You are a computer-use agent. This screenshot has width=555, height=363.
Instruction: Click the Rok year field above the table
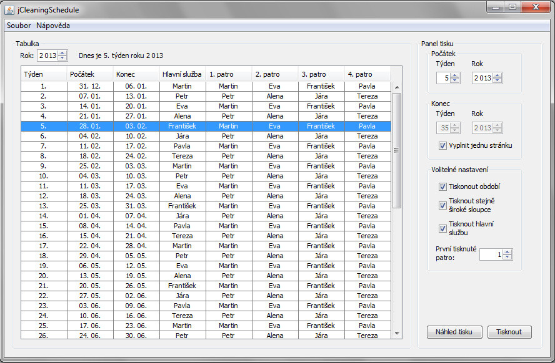[47, 56]
